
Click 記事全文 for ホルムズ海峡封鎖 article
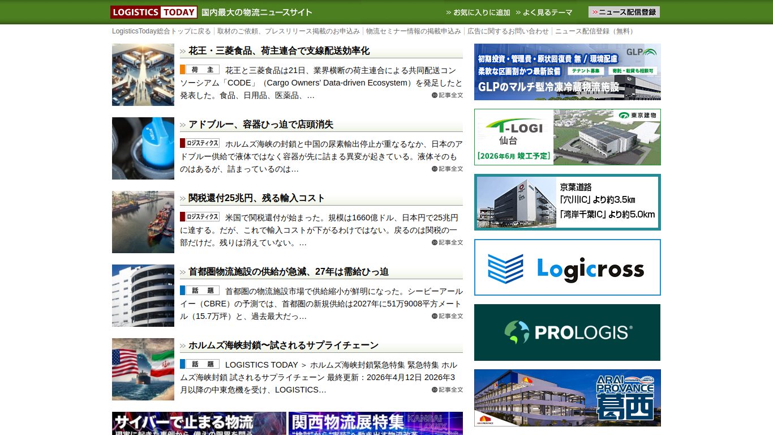(447, 390)
